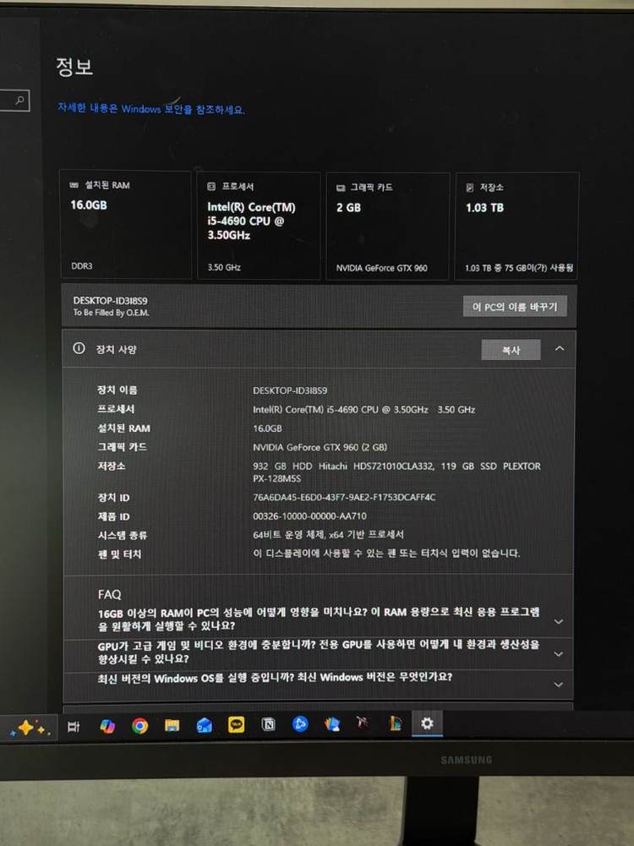This screenshot has height=846, width=634.
Task: Open League of Legends from the taskbar
Action: point(396,723)
